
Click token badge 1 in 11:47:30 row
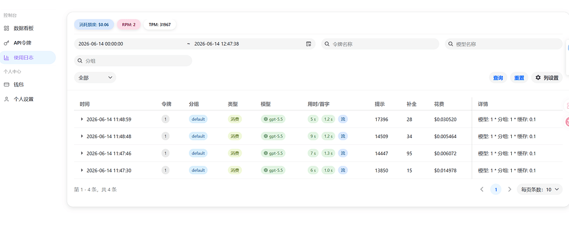[166, 170]
